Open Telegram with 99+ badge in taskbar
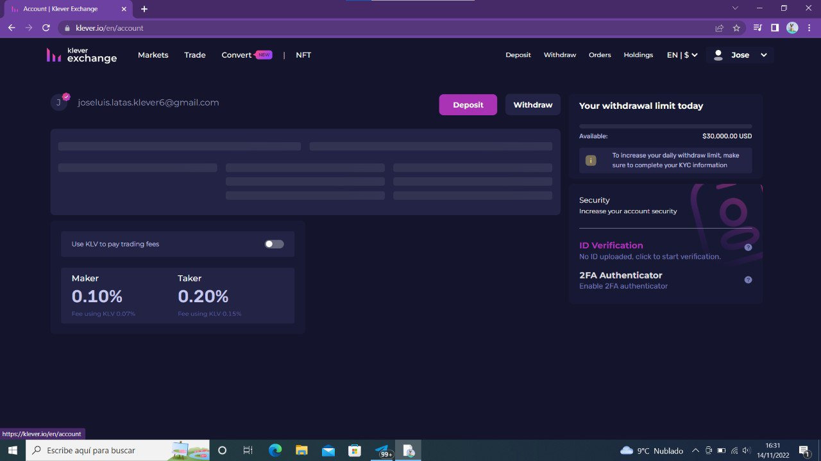The image size is (821, 461). click(x=382, y=451)
